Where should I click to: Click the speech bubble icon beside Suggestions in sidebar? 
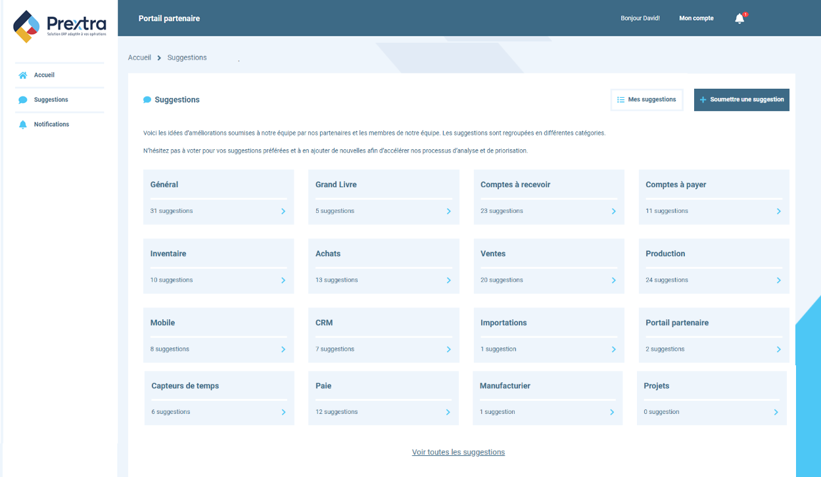[23, 100]
